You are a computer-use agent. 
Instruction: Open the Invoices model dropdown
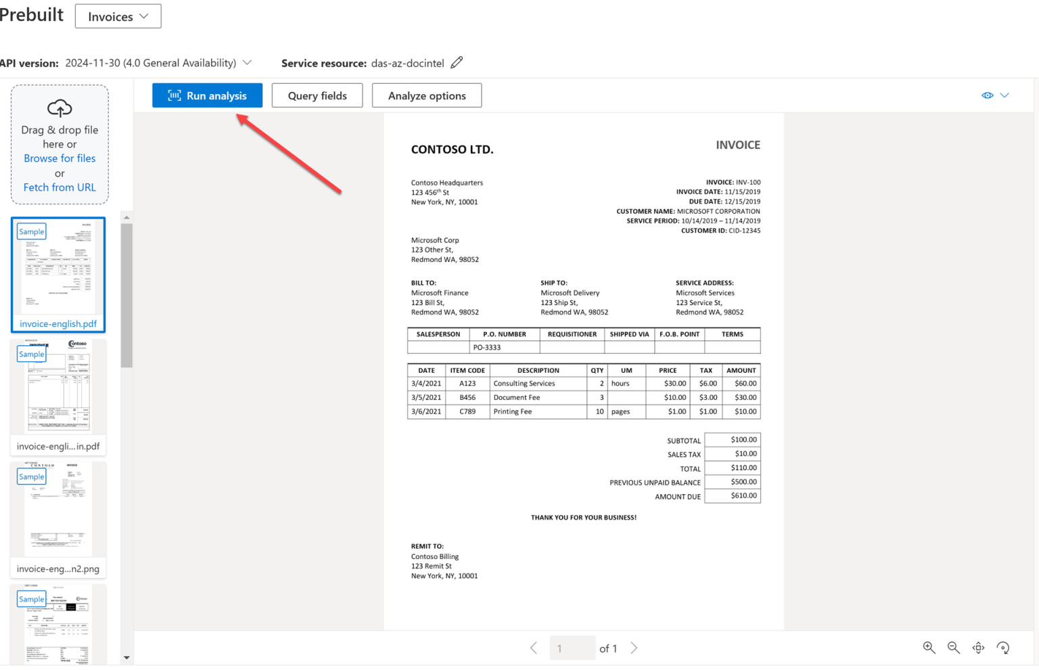pyautogui.click(x=118, y=16)
